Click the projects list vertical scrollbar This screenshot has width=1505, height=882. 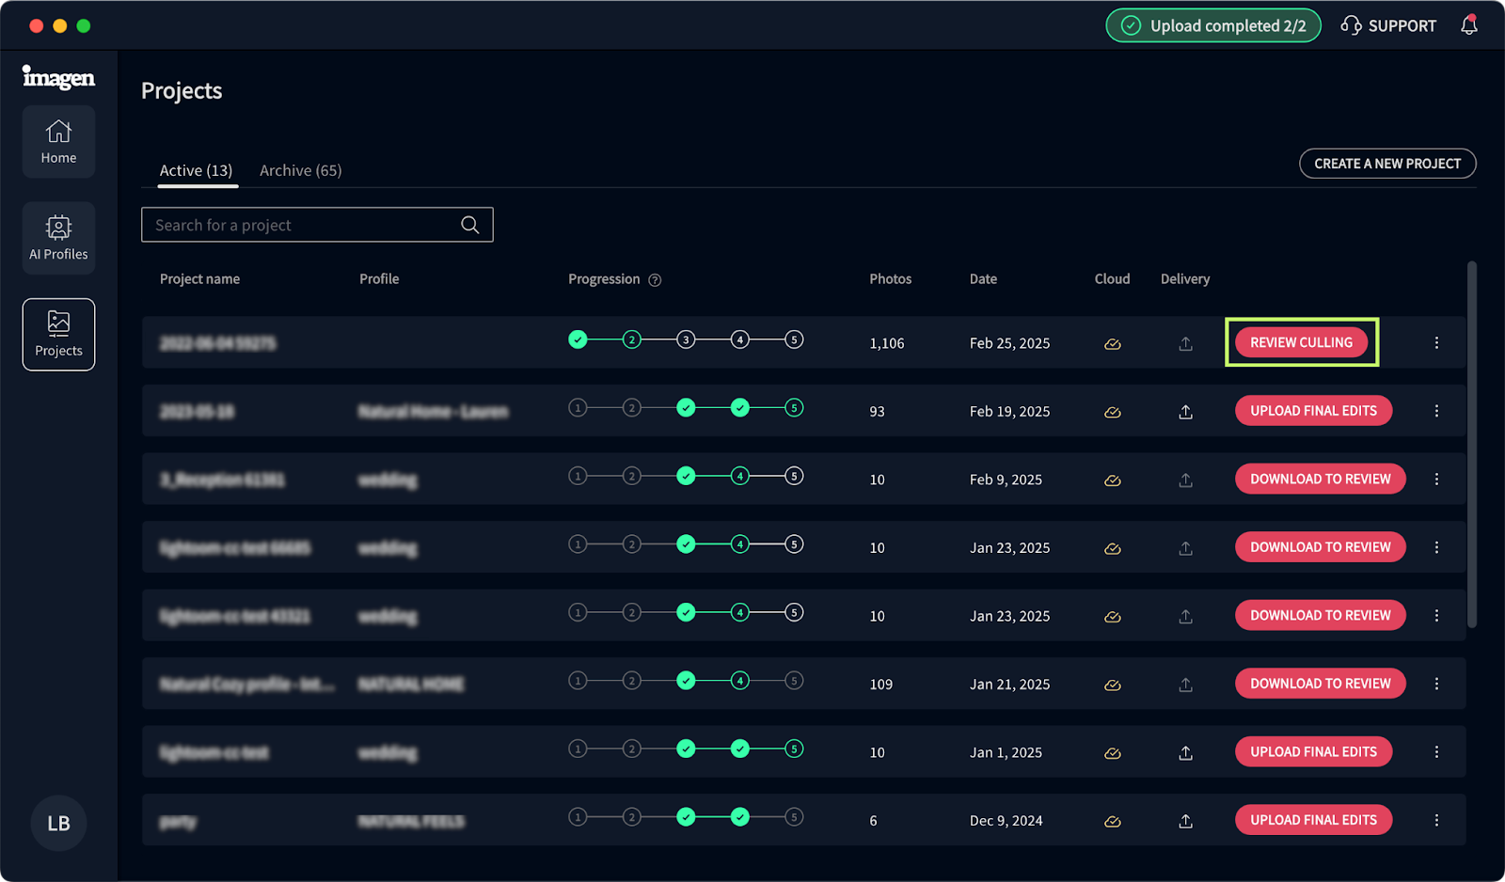point(1472,444)
